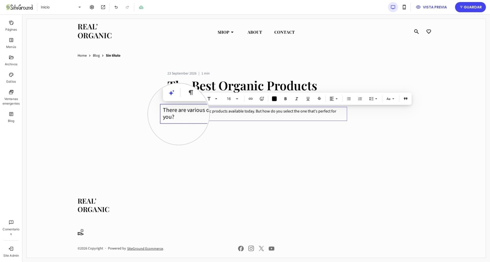Open site in new tab icon
Image resolution: width=490 pixels, height=262 pixels.
click(x=103, y=7)
